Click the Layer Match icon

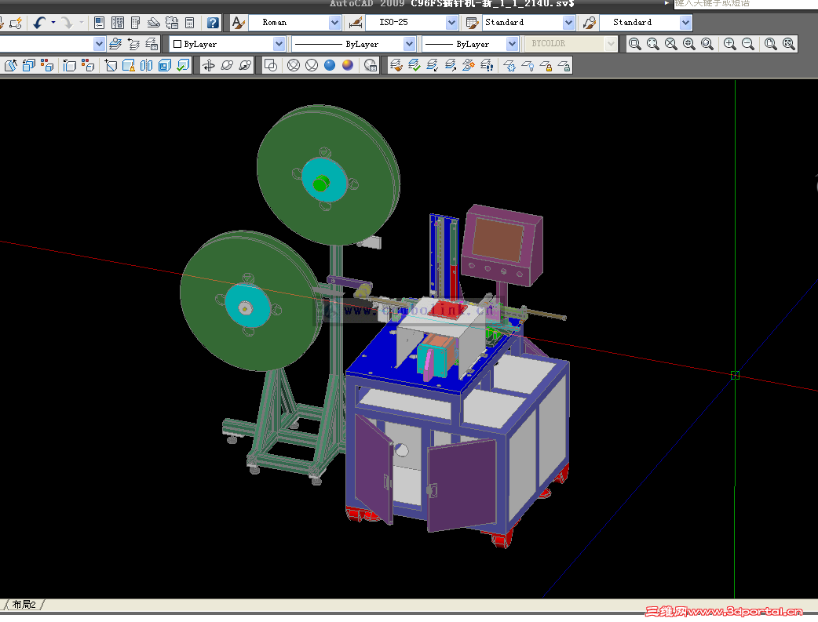(396, 65)
